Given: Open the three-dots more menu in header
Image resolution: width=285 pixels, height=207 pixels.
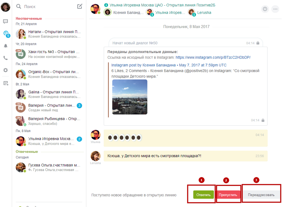Looking at the screenshot, I should (x=275, y=9).
